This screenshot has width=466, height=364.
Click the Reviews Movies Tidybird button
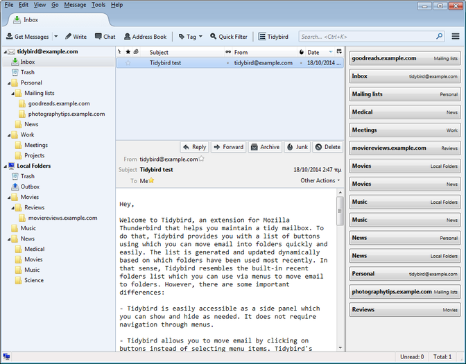point(405,310)
